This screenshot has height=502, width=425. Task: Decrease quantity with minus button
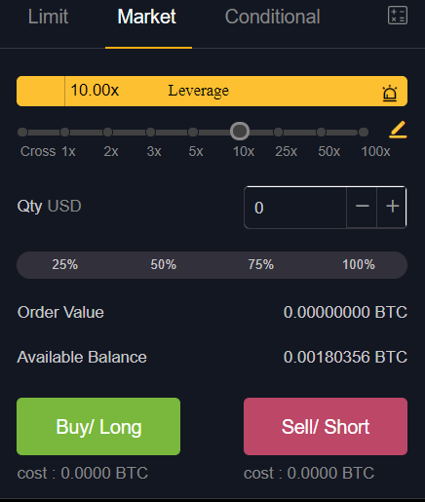click(362, 207)
